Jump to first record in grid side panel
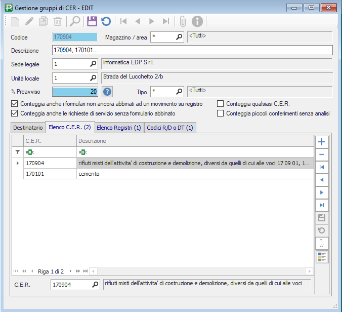This screenshot has width=342, height=312. [322, 167]
